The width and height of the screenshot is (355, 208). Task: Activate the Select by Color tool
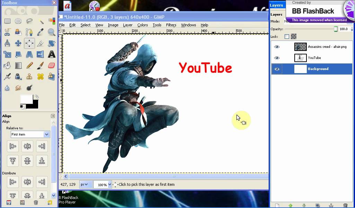(x=52, y=21)
